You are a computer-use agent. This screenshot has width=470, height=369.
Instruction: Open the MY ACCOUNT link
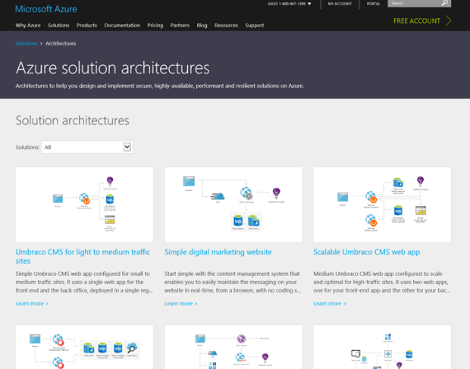pyautogui.click(x=340, y=4)
